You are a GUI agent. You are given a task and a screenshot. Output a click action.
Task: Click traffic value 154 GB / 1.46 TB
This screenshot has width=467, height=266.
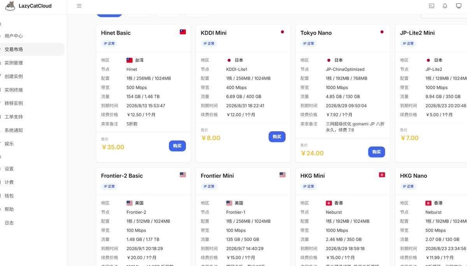pos(143,97)
